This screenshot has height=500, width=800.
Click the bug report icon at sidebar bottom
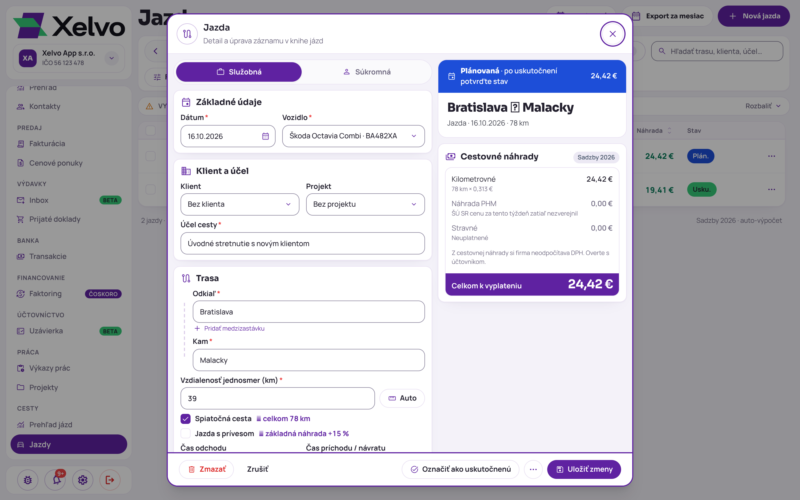click(28, 480)
